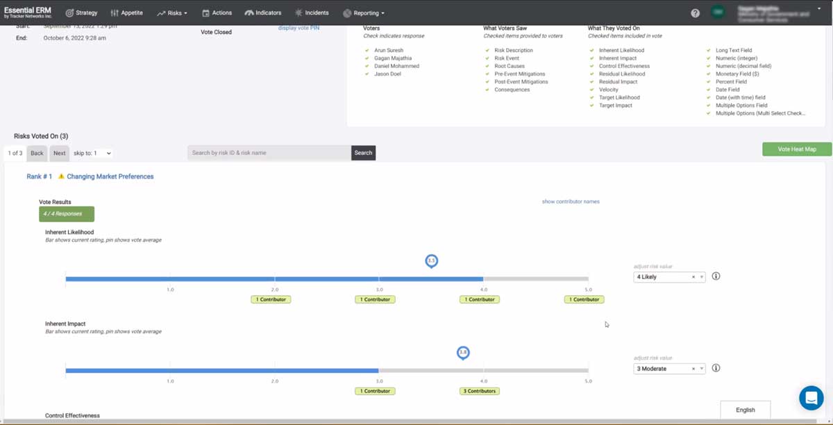
Task: Open the Risks menu
Action: [x=172, y=12]
